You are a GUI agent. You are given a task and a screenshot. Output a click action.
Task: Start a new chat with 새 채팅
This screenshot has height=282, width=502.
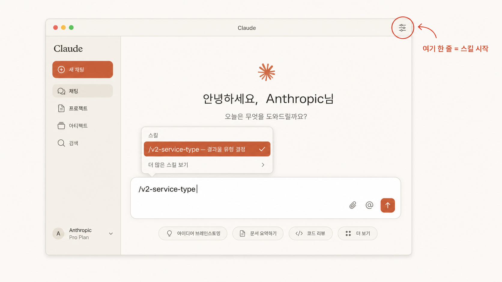click(x=83, y=70)
